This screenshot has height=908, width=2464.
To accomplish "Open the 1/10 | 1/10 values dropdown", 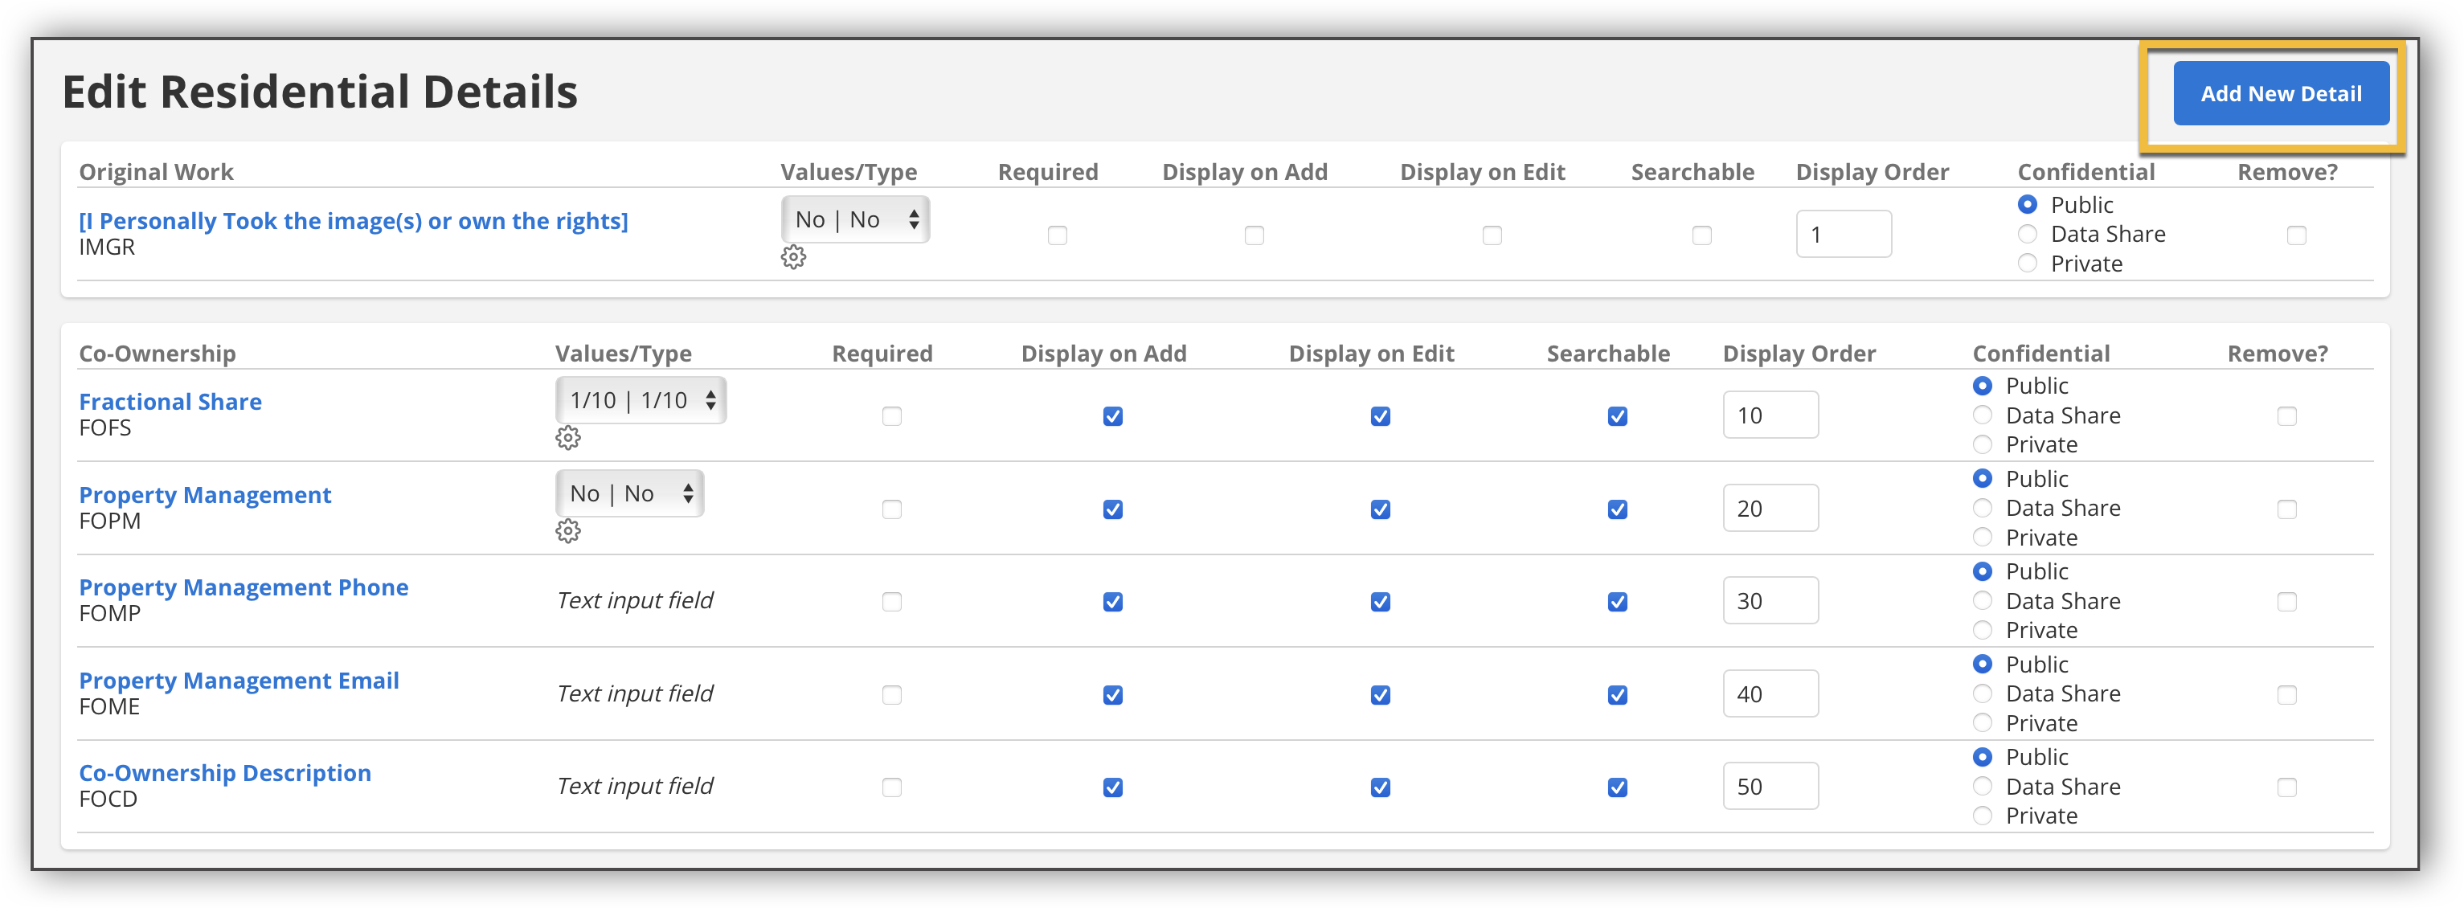I will pos(641,400).
